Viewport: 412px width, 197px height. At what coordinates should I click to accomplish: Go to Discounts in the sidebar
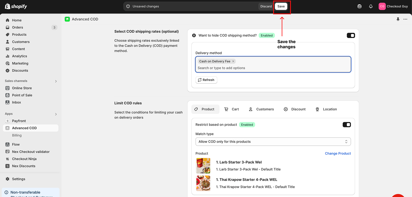pyautogui.click(x=20, y=71)
